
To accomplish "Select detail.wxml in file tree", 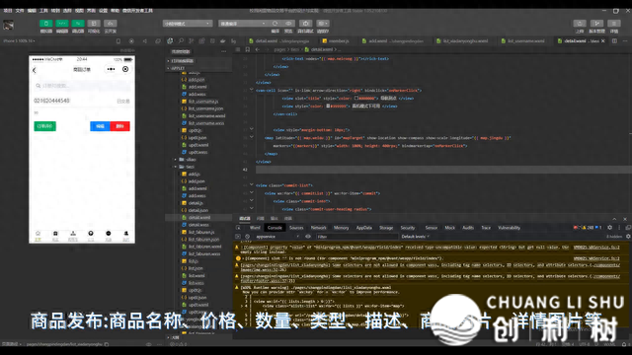I will pyautogui.click(x=199, y=217).
